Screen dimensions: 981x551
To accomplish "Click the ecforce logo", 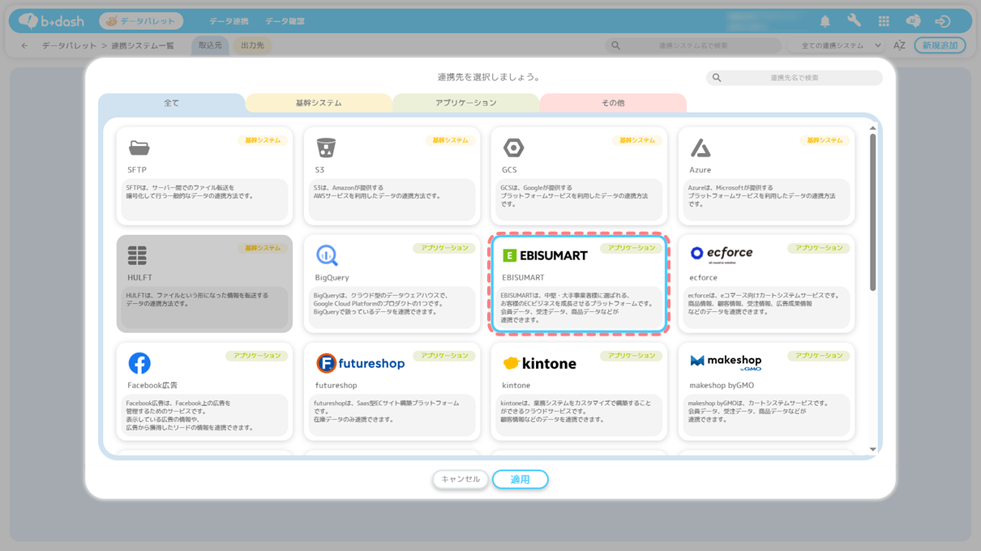I will (x=722, y=254).
